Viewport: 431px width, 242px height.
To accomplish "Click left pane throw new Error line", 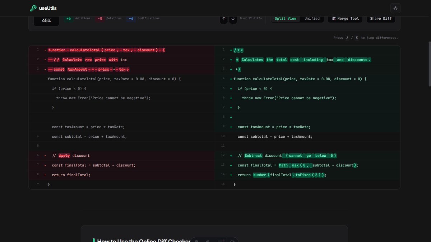I will [x=121, y=98].
